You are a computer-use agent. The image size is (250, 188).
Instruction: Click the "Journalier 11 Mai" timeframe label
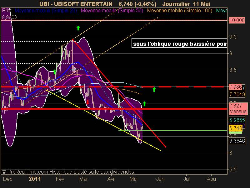186,4
